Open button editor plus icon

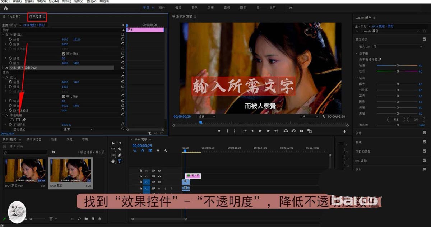coord(345,131)
